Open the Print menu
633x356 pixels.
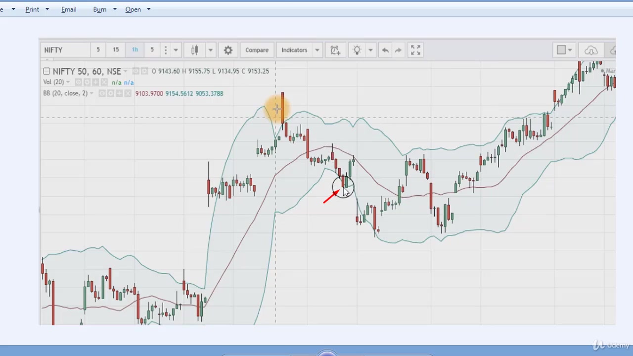(32, 9)
